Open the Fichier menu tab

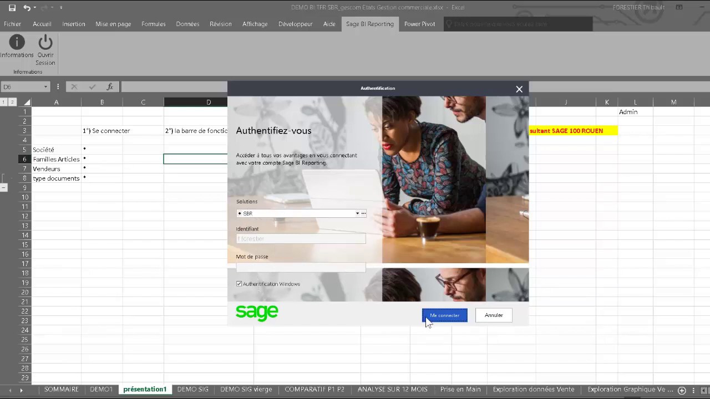click(x=12, y=24)
